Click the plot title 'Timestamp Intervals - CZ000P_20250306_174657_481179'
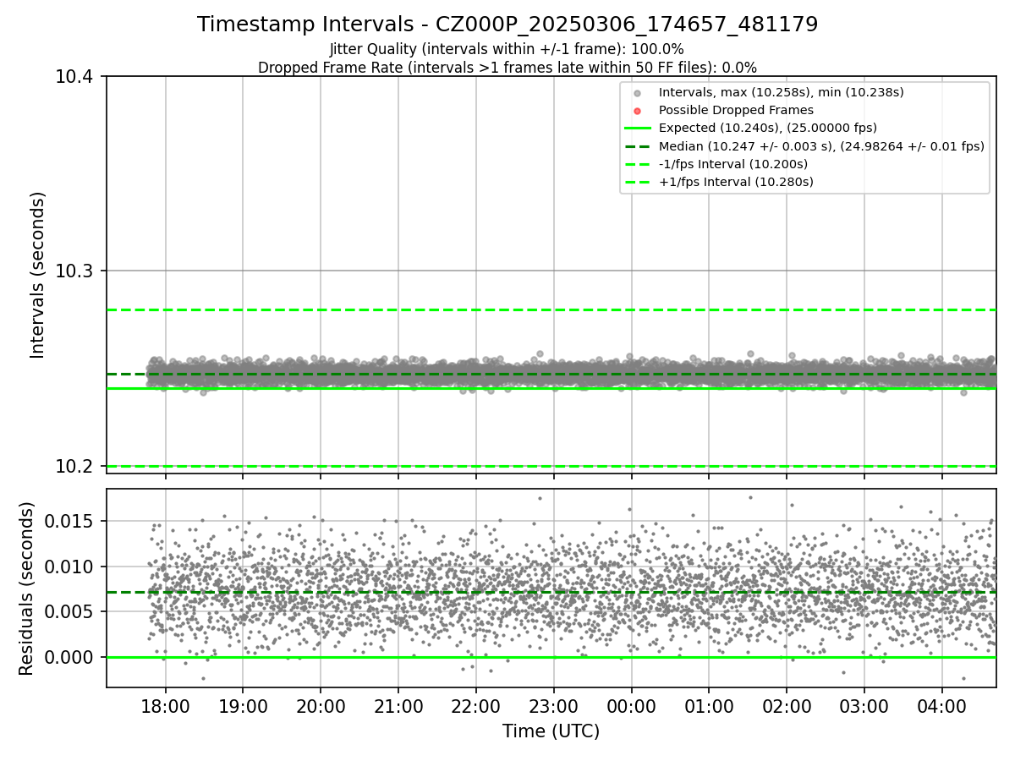The width and height of the screenshot is (1015, 761). 507,25
